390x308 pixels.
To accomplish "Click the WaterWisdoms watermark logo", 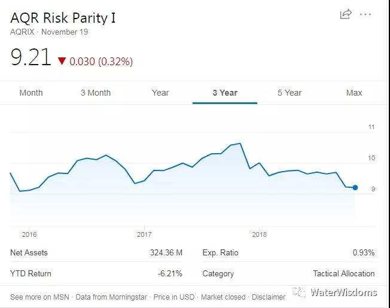I will pos(299,292).
